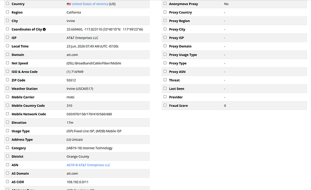The width and height of the screenshot is (311, 190).
Task: Tick the Country row checkbox
Action: point(8,3)
